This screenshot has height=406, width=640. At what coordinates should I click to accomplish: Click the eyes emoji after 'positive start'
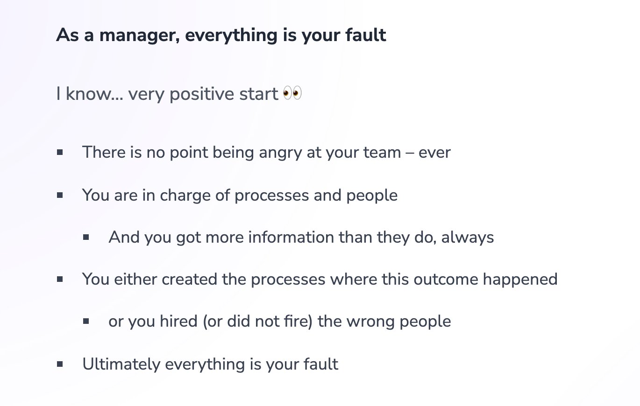[292, 94]
